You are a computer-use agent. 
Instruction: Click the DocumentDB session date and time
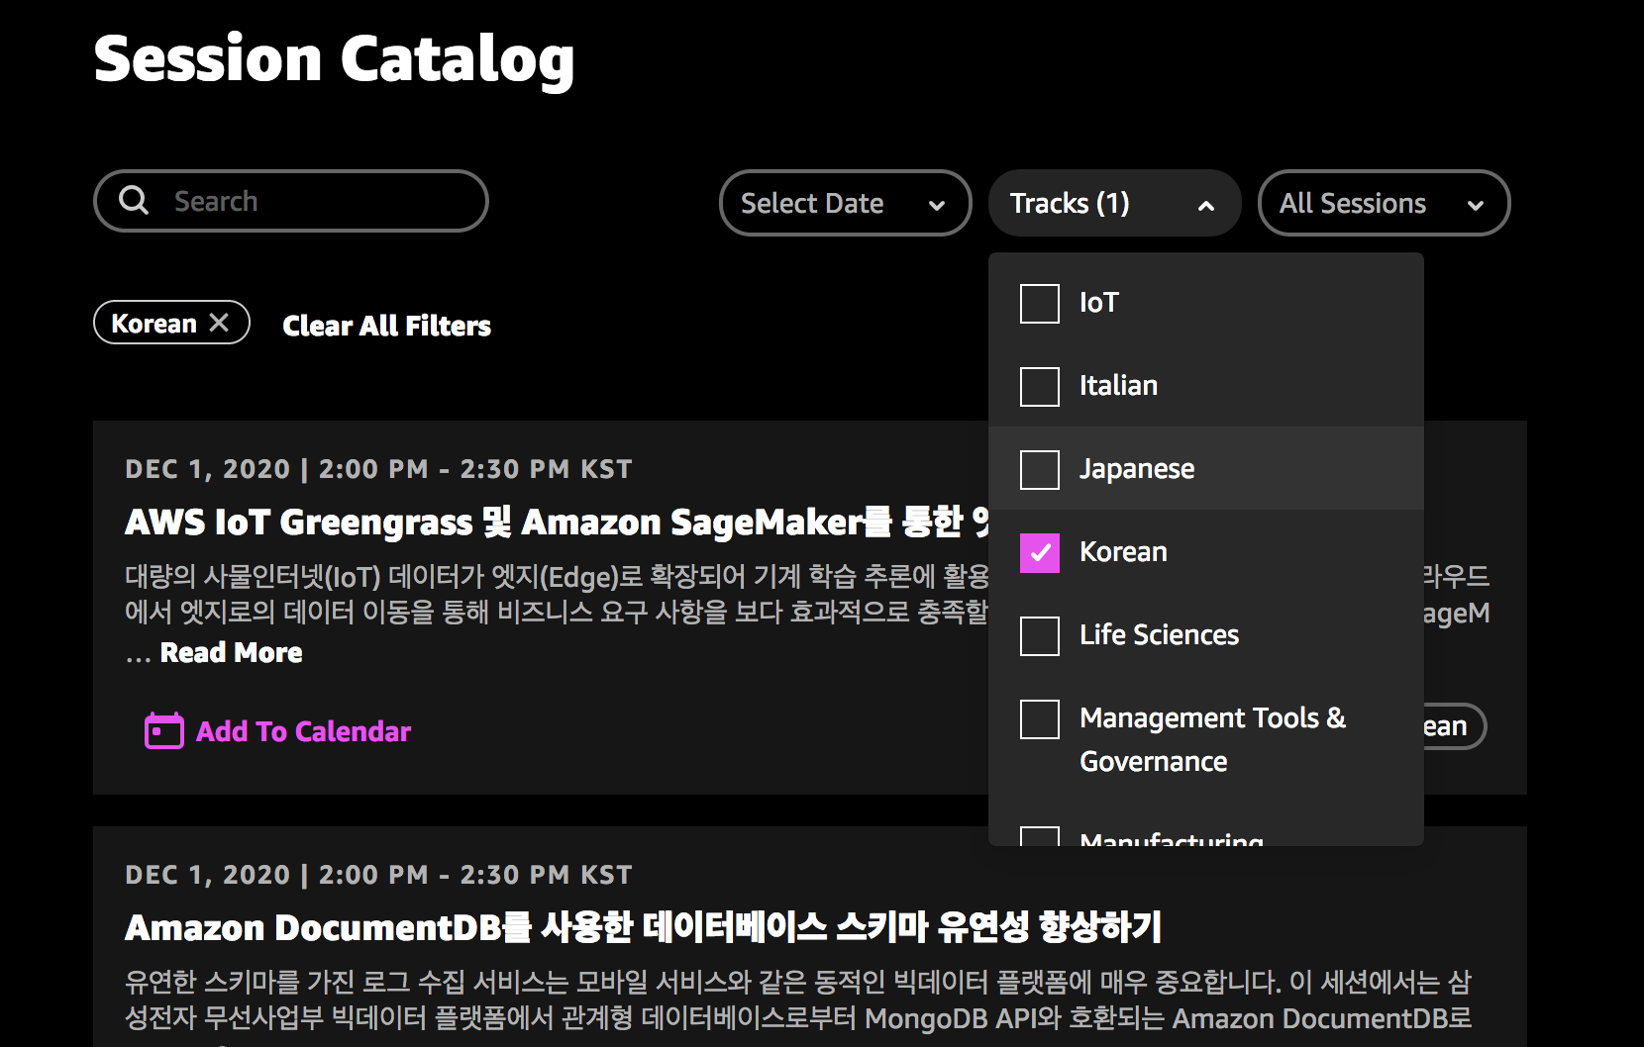pyautogui.click(x=378, y=875)
